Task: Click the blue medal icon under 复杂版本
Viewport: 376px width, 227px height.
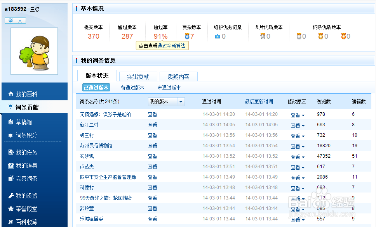Action: [187, 36]
